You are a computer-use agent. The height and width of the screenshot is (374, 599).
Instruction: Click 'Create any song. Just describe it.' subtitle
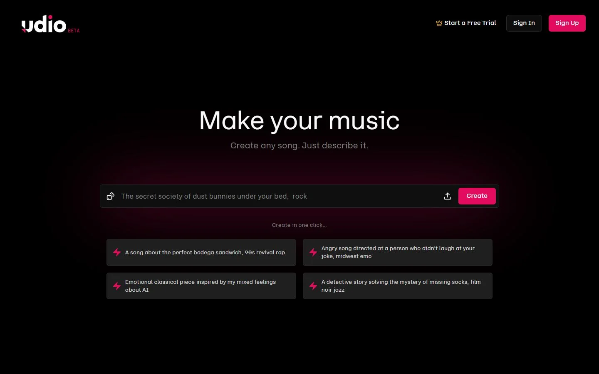(299, 145)
